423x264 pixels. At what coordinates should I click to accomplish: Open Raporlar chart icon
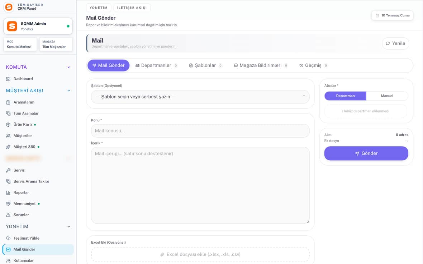pyautogui.click(x=8, y=193)
